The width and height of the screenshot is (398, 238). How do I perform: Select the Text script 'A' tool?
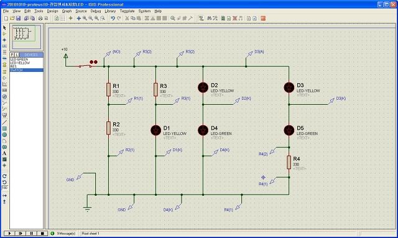tap(4, 153)
